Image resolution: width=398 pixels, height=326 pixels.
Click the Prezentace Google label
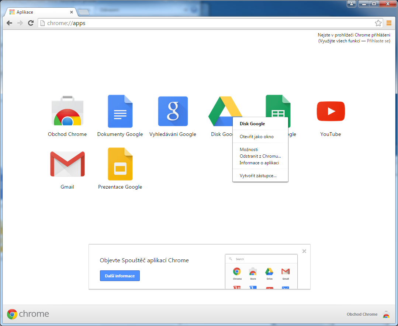[x=120, y=187]
